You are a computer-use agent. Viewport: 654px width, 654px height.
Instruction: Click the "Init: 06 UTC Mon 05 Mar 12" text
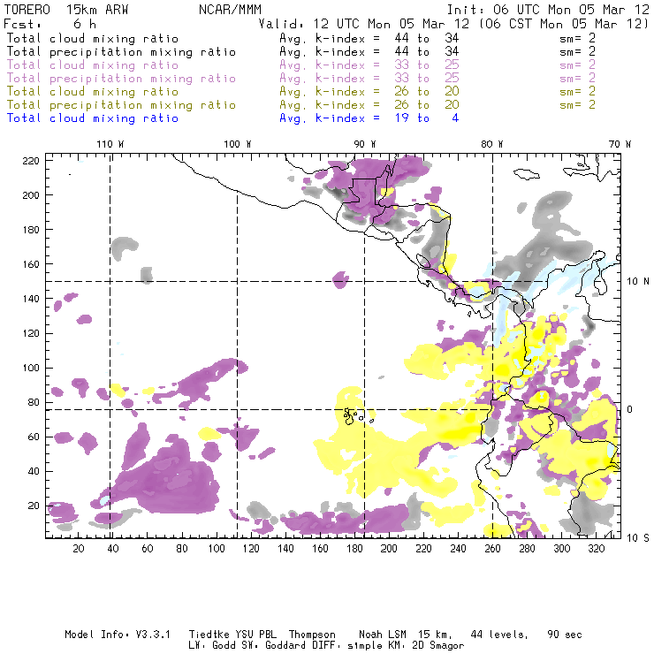point(548,10)
